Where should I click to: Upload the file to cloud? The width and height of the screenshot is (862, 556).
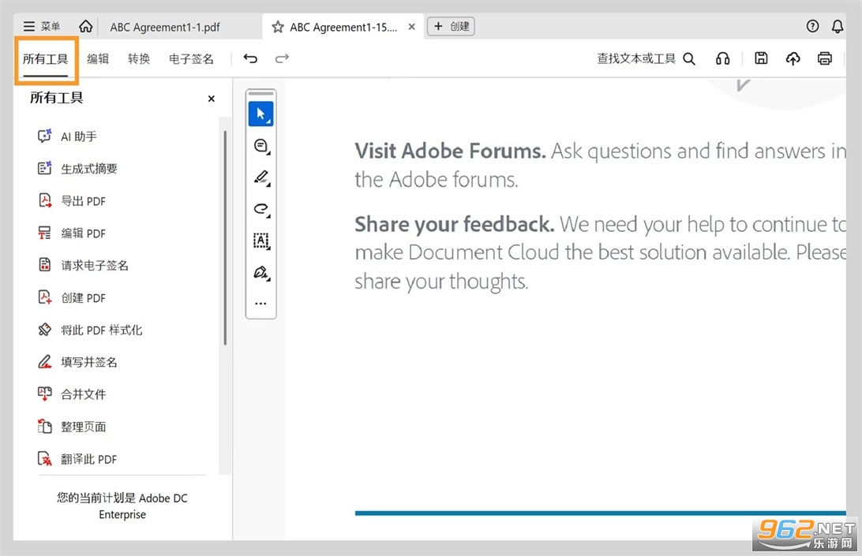[x=793, y=58]
